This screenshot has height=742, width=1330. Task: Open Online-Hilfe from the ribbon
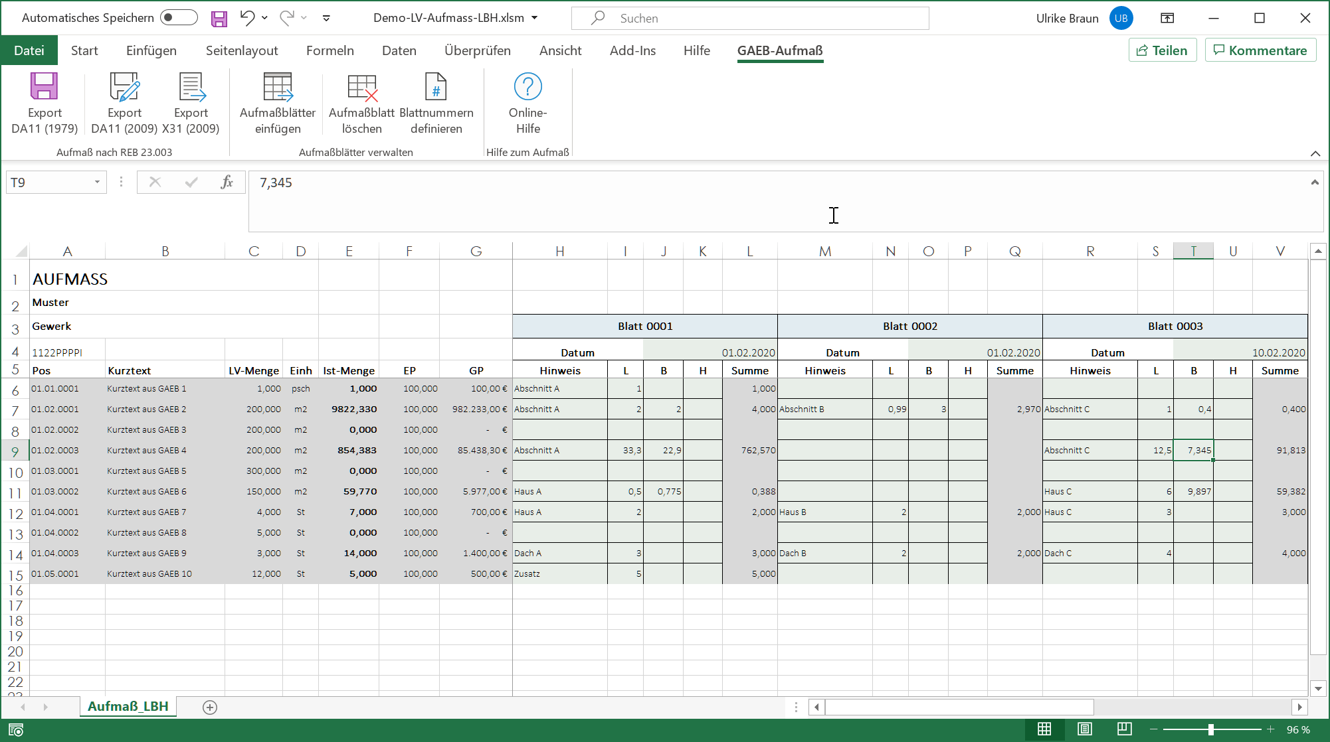[527, 87]
